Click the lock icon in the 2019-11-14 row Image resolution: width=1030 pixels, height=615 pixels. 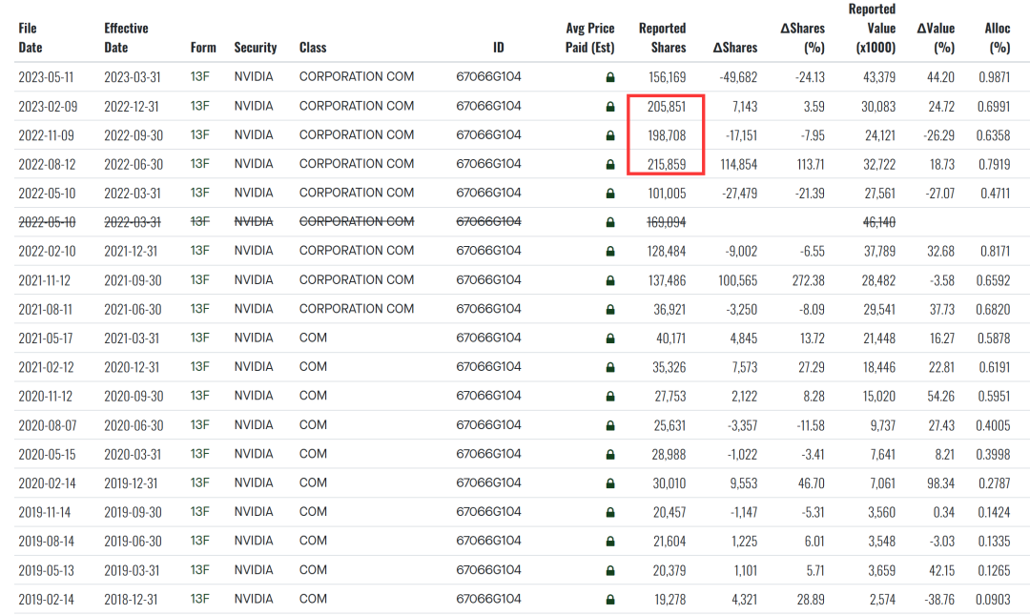(610, 513)
